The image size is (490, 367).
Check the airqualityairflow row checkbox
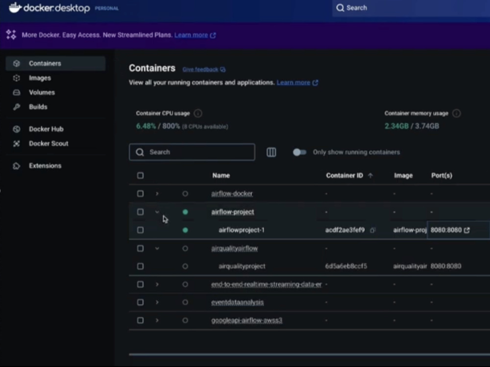click(x=140, y=249)
